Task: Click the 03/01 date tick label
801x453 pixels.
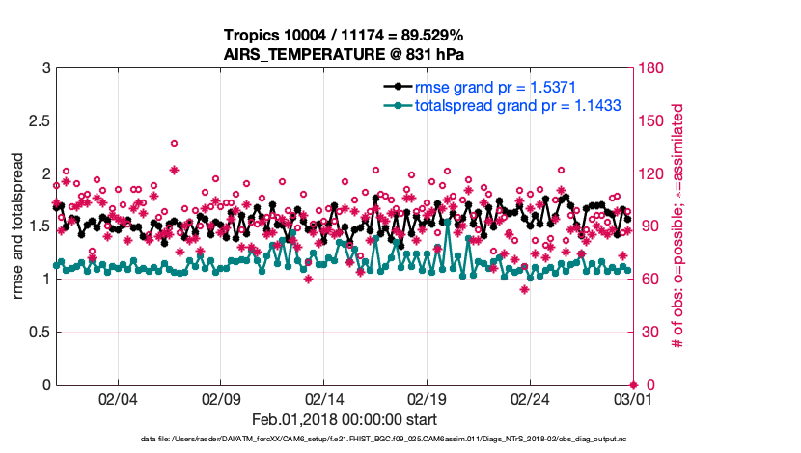Action: coord(632,398)
